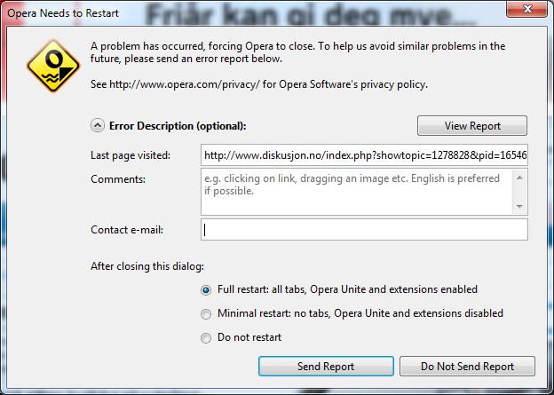Screen dimensions: 554x395
Task: Click the 'Error Description (optional)' heading text
Action: [177, 126]
